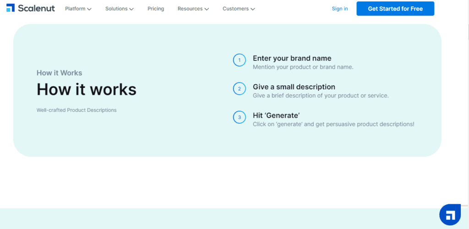Expand the Solutions dropdown chevron
This screenshot has height=229, width=469.
coord(131,9)
